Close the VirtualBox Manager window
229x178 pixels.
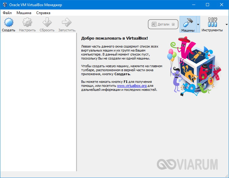click(x=221, y=5)
